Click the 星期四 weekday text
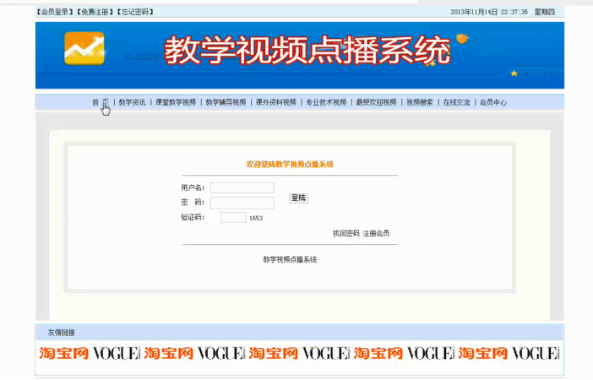The image size is (593, 380). [x=544, y=12]
